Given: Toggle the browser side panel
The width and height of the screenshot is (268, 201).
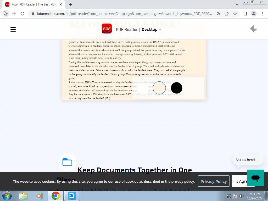Looking at the screenshot, I should click(245, 14).
